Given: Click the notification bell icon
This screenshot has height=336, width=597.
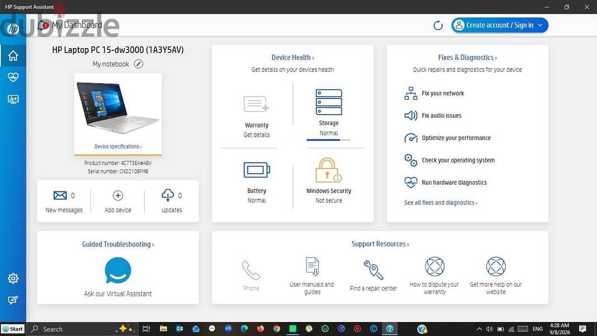Looking at the screenshot, I should [43, 25].
